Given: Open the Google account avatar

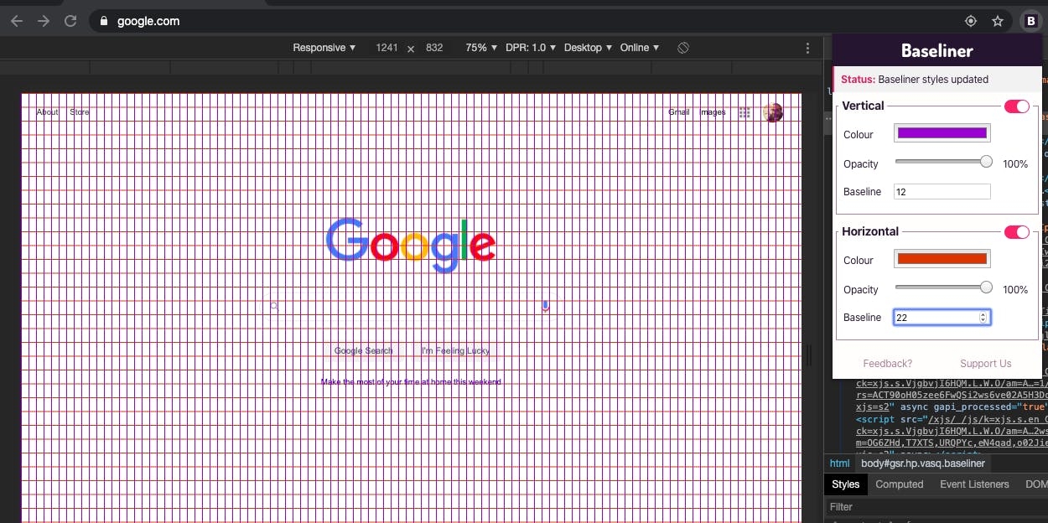Looking at the screenshot, I should tap(773, 112).
